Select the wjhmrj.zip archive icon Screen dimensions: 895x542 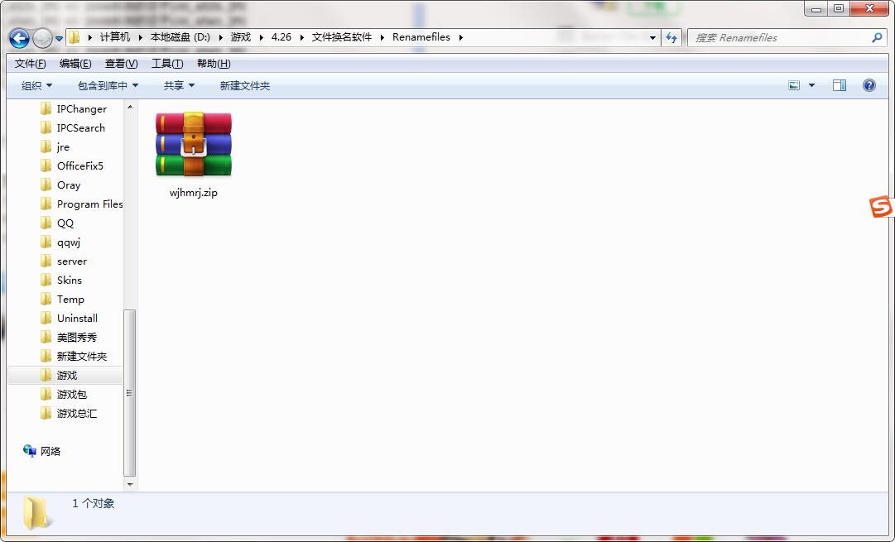tap(194, 144)
